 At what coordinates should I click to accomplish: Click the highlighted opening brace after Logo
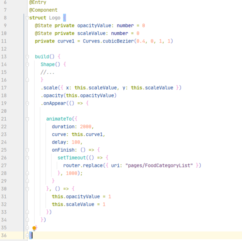pos(64,18)
